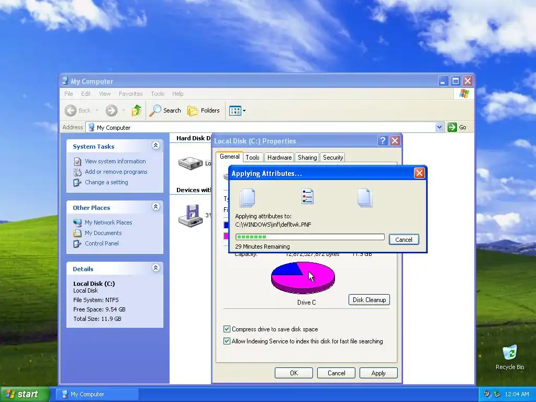This screenshot has width=536, height=402.
Task: Open Back history dropdown arrow
Action: point(97,110)
